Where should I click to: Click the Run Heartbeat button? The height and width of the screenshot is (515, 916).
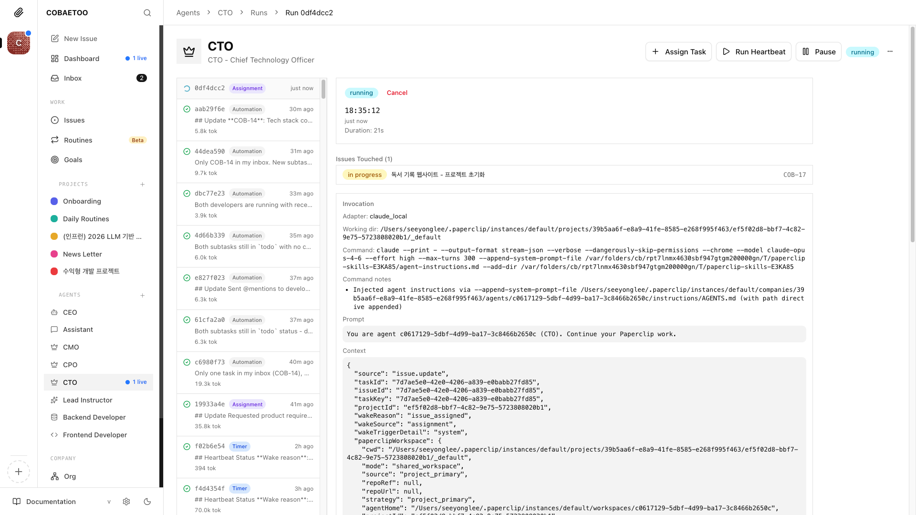point(753,51)
